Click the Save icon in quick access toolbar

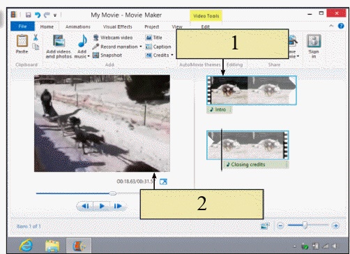tap(28, 15)
